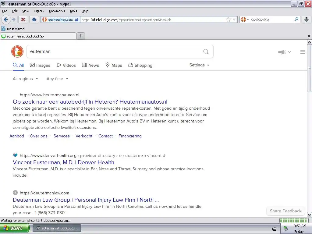Image resolution: width=312 pixels, height=234 pixels.
Task: Click the Mypal taskbar window button
Action: coord(57,228)
